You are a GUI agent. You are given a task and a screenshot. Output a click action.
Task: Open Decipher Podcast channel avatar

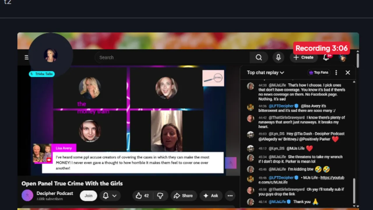point(27,195)
